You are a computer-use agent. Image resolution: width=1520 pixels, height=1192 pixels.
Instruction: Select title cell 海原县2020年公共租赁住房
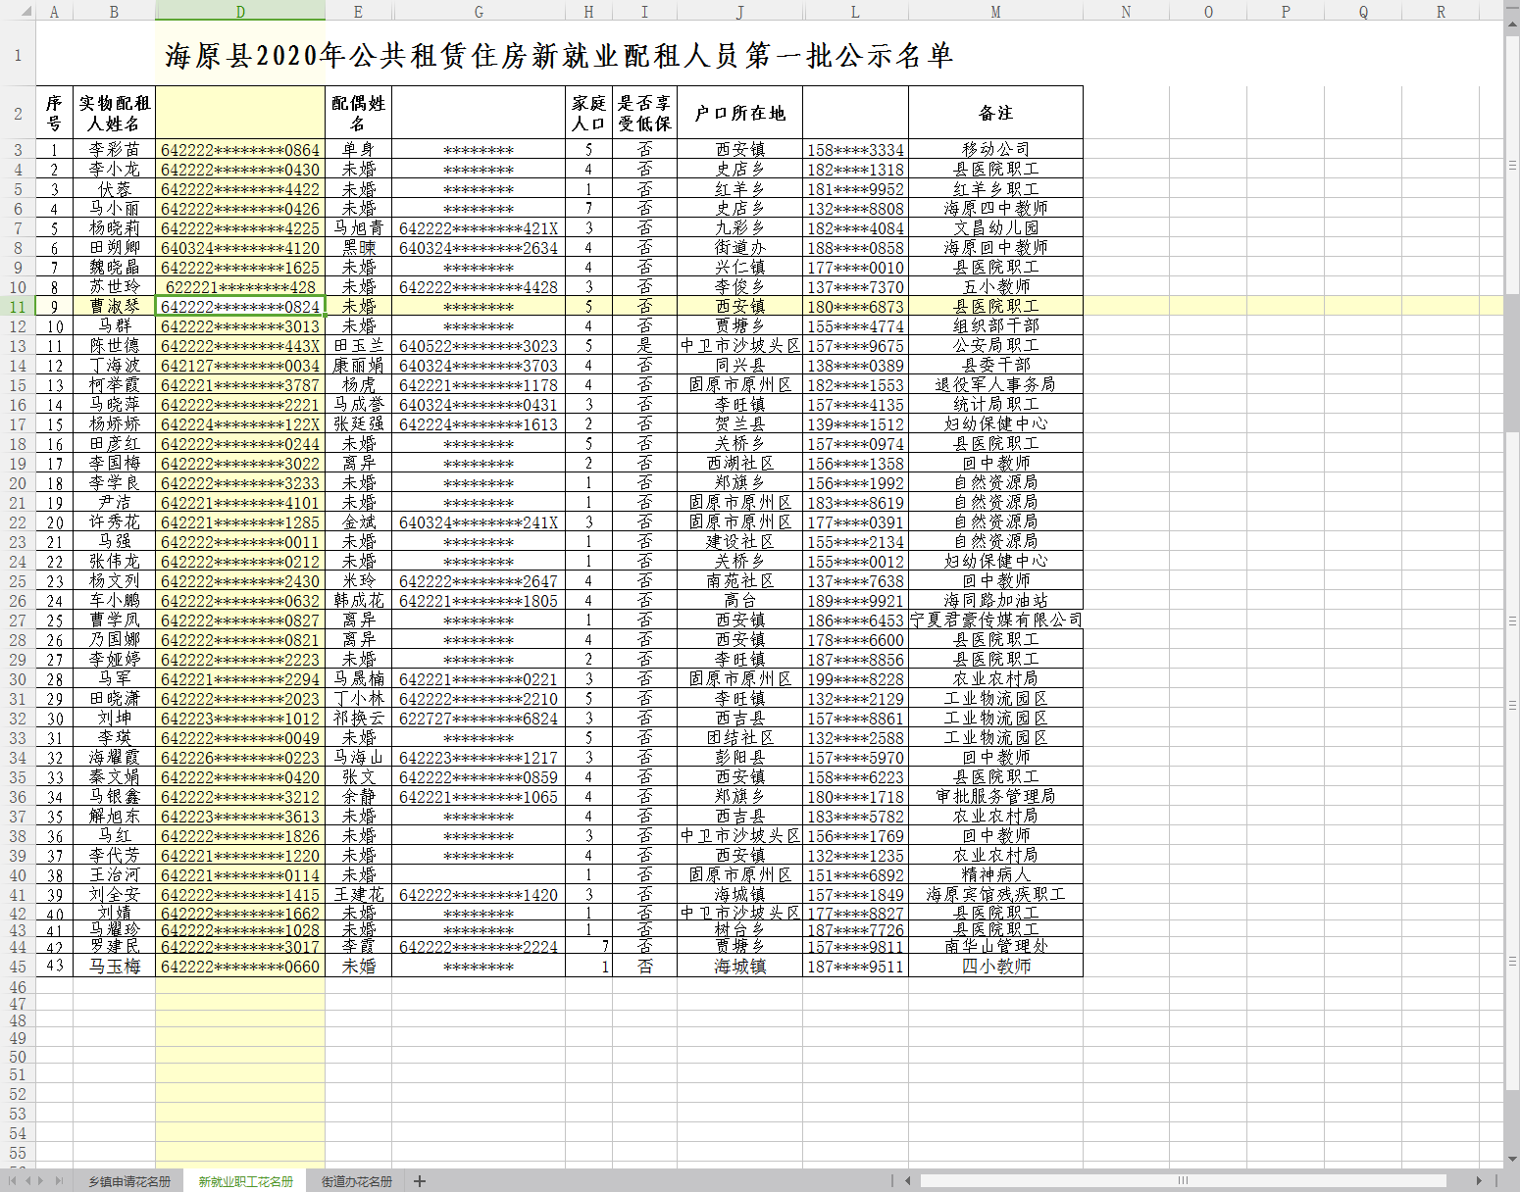coord(559,56)
